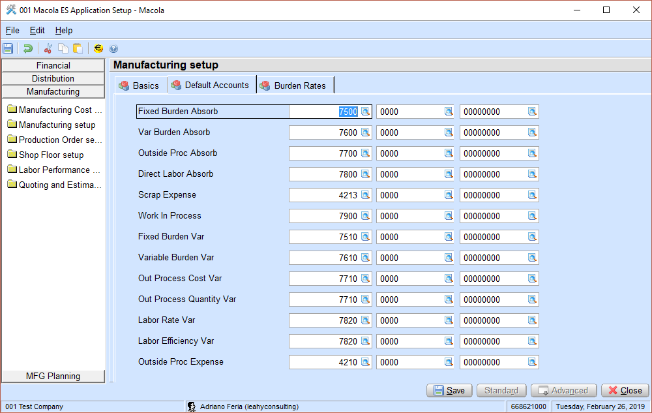The width and height of the screenshot is (652, 413).
Task: Open lookup beside Labor Efficiency Var 00000000 field
Action: (x=532, y=341)
